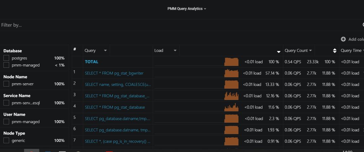Toggle the generic Node Type checkbox

(x=6, y=141)
